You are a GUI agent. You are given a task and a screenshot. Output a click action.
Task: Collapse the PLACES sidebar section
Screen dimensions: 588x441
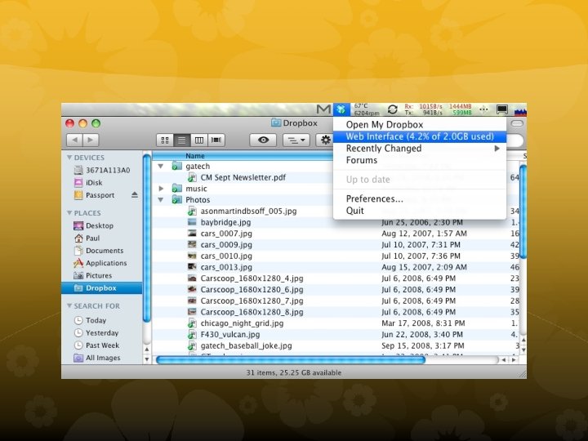point(69,213)
